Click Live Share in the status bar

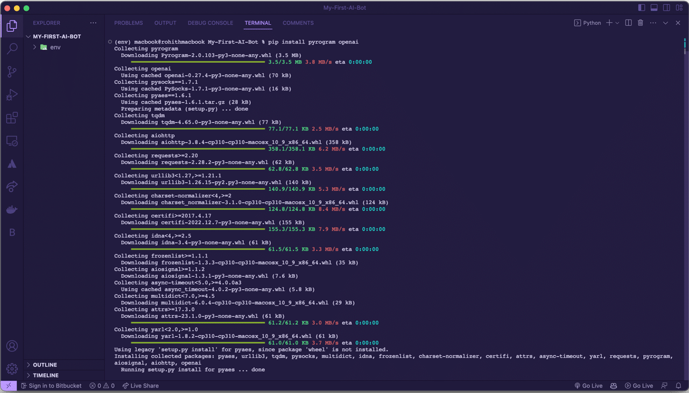tap(140, 386)
